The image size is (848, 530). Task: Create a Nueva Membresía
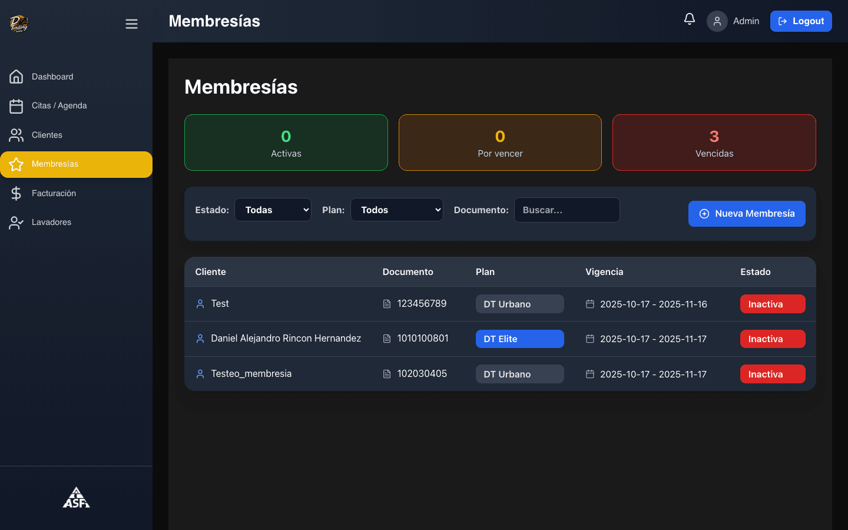pos(747,214)
